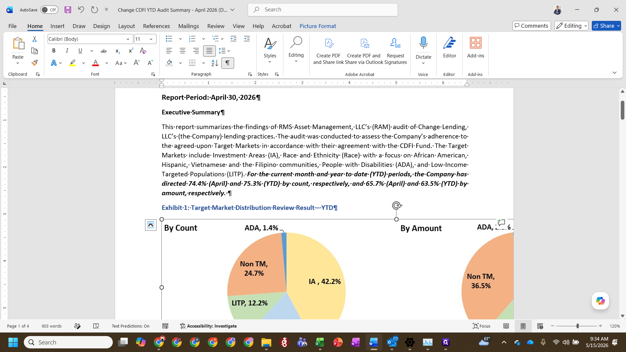Click Create PDF and Share link

[328, 51]
